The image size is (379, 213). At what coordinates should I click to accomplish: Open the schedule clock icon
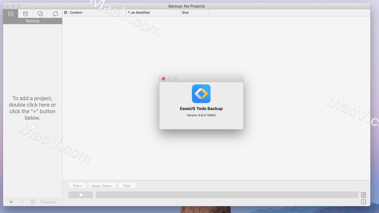tap(363, 201)
